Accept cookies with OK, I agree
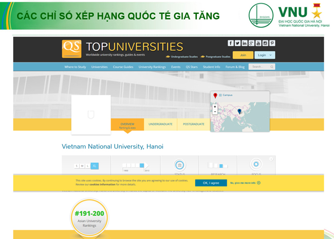 point(211,183)
